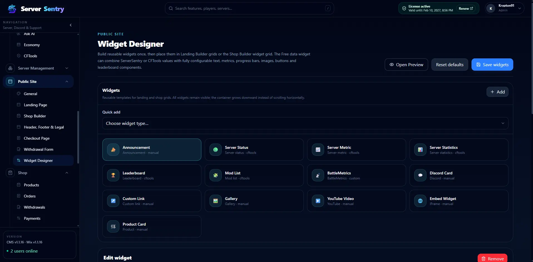Select the Leaderboard trophy icon

[113, 175]
